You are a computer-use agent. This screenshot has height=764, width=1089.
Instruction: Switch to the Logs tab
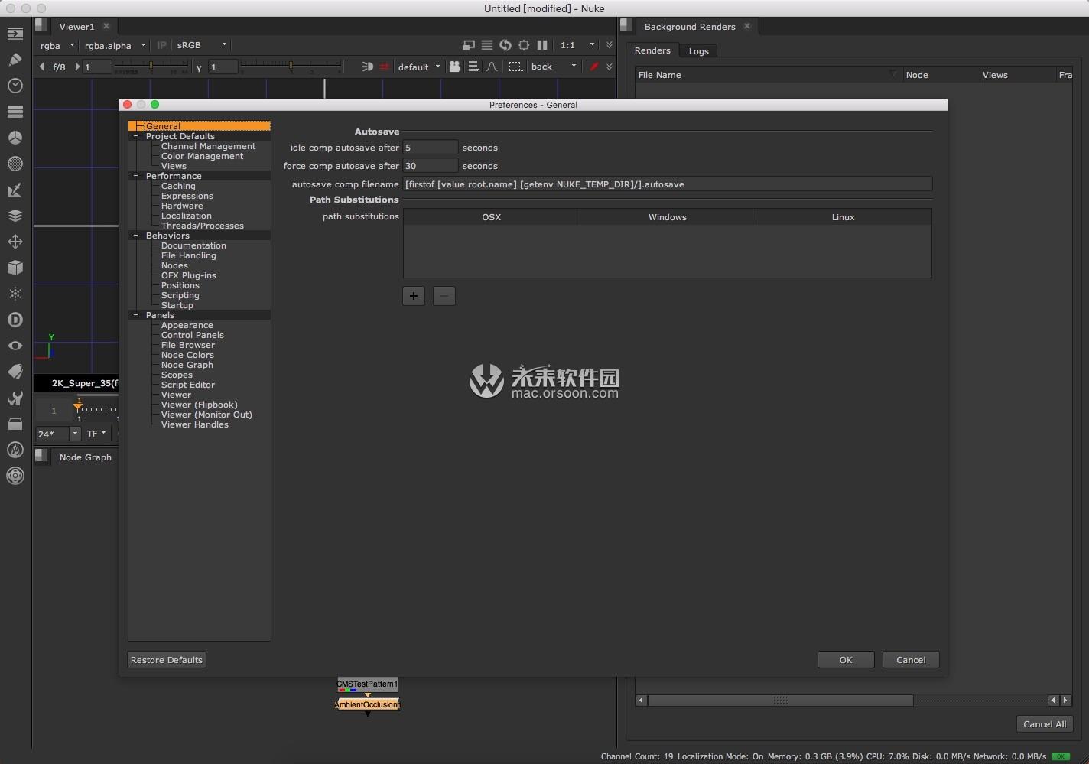click(x=698, y=51)
